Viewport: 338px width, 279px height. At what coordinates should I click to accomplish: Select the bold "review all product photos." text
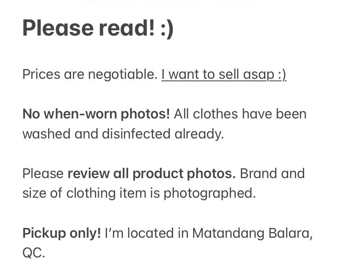151,174
